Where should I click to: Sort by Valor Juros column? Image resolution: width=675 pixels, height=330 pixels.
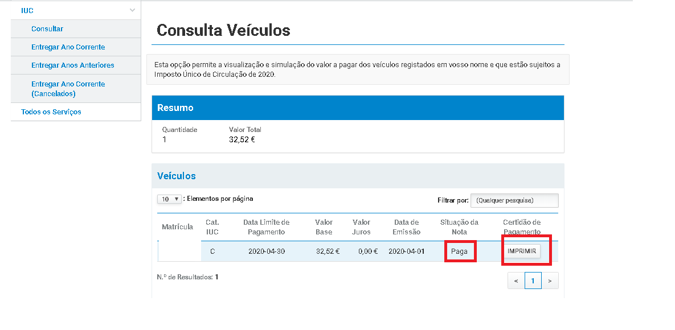pyautogui.click(x=361, y=227)
